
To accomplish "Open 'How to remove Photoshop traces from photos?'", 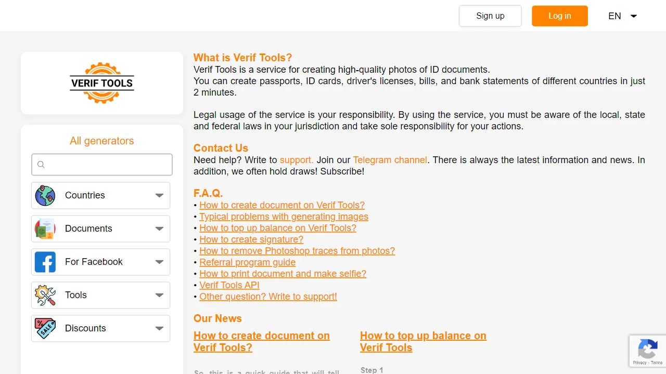I will pyautogui.click(x=297, y=251).
